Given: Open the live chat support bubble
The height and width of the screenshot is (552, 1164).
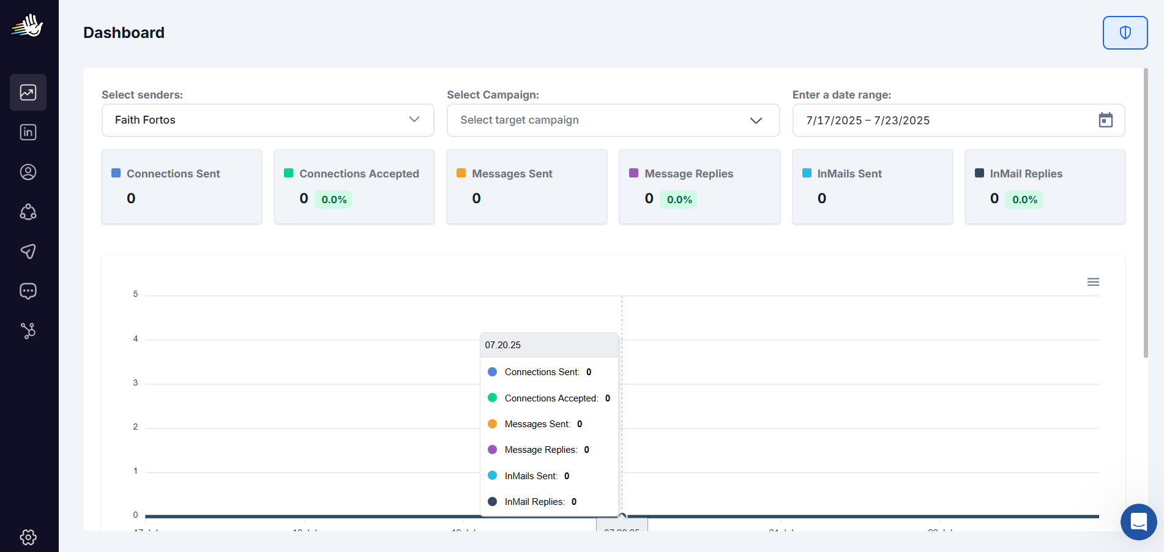Looking at the screenshot, I should point(1138,522).
